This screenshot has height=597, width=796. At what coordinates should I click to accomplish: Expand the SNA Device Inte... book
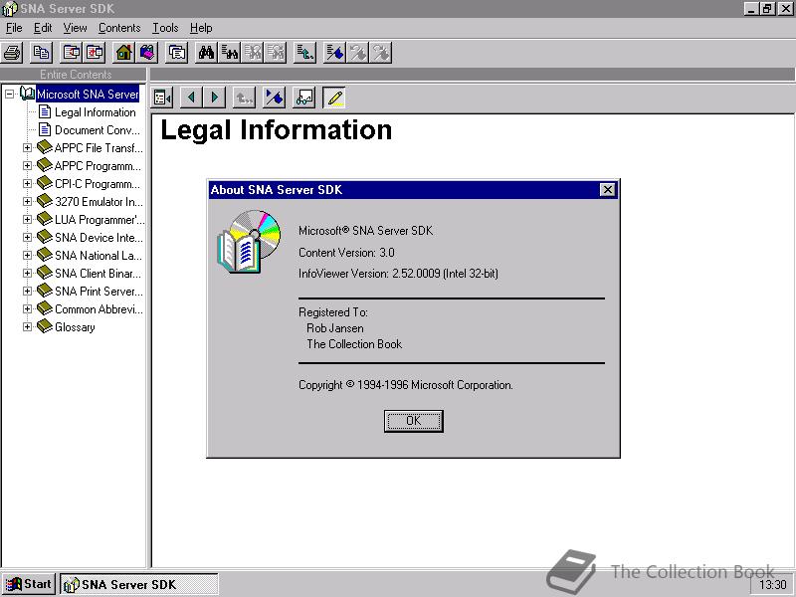point(28,237)
